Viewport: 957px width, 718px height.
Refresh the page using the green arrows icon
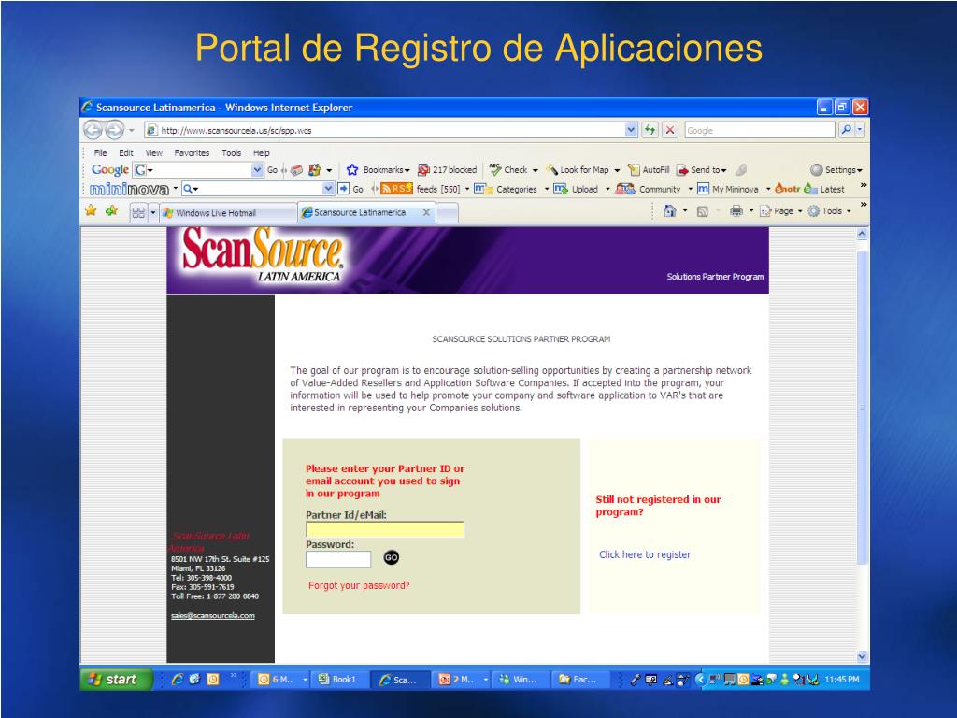click(650, 130)
